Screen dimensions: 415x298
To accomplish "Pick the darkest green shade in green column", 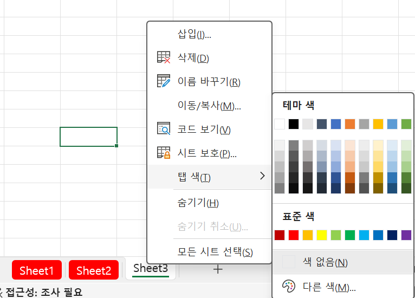I will tap(406, 188).
